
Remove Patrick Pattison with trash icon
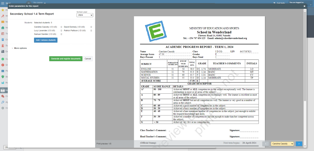click(91, 31)
